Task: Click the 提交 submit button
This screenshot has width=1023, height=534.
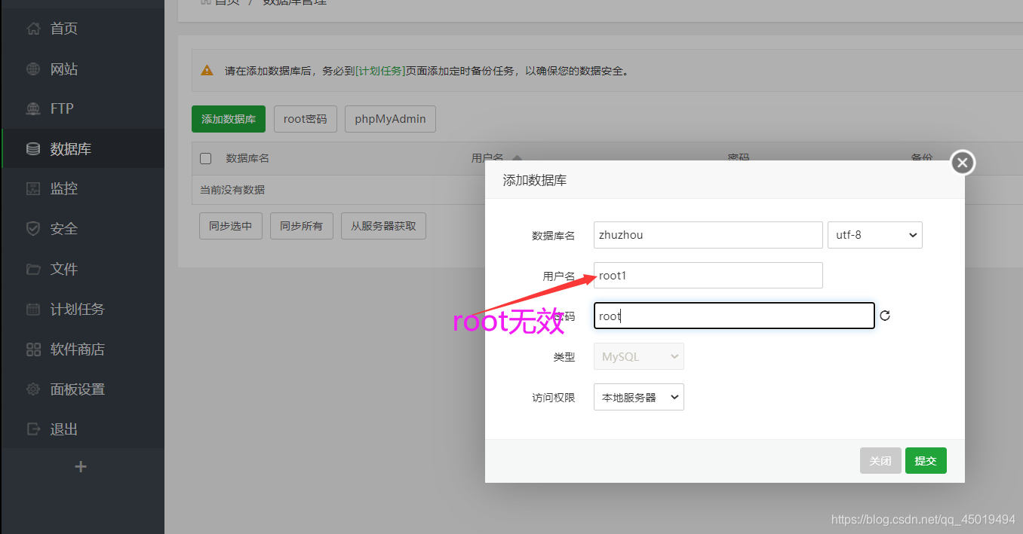Action: click(926, 460)
